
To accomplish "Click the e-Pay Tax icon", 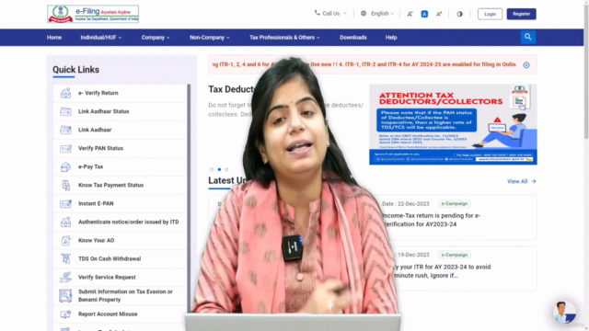I will click(65, 166).
